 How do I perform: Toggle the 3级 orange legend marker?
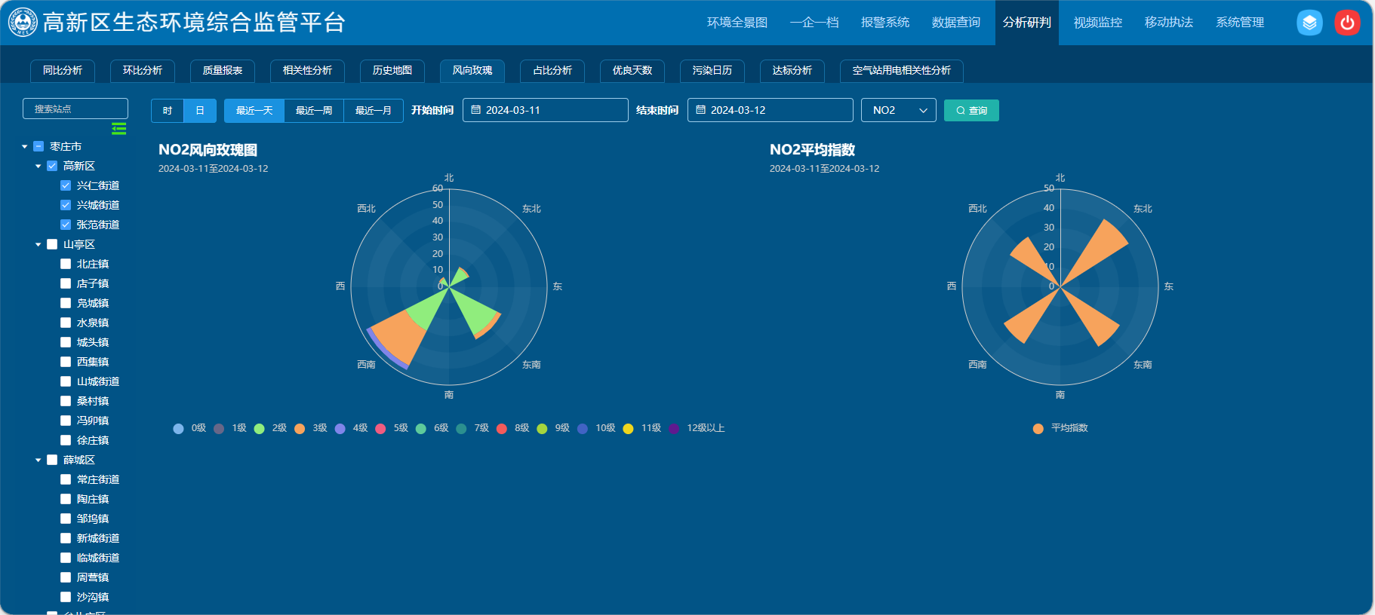(300, 429)
